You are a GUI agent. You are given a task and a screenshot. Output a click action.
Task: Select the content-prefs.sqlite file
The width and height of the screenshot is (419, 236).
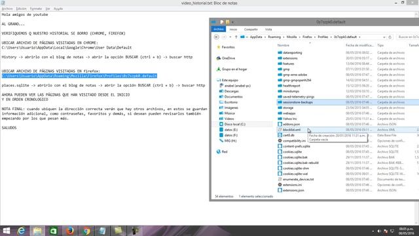(297, 146)
